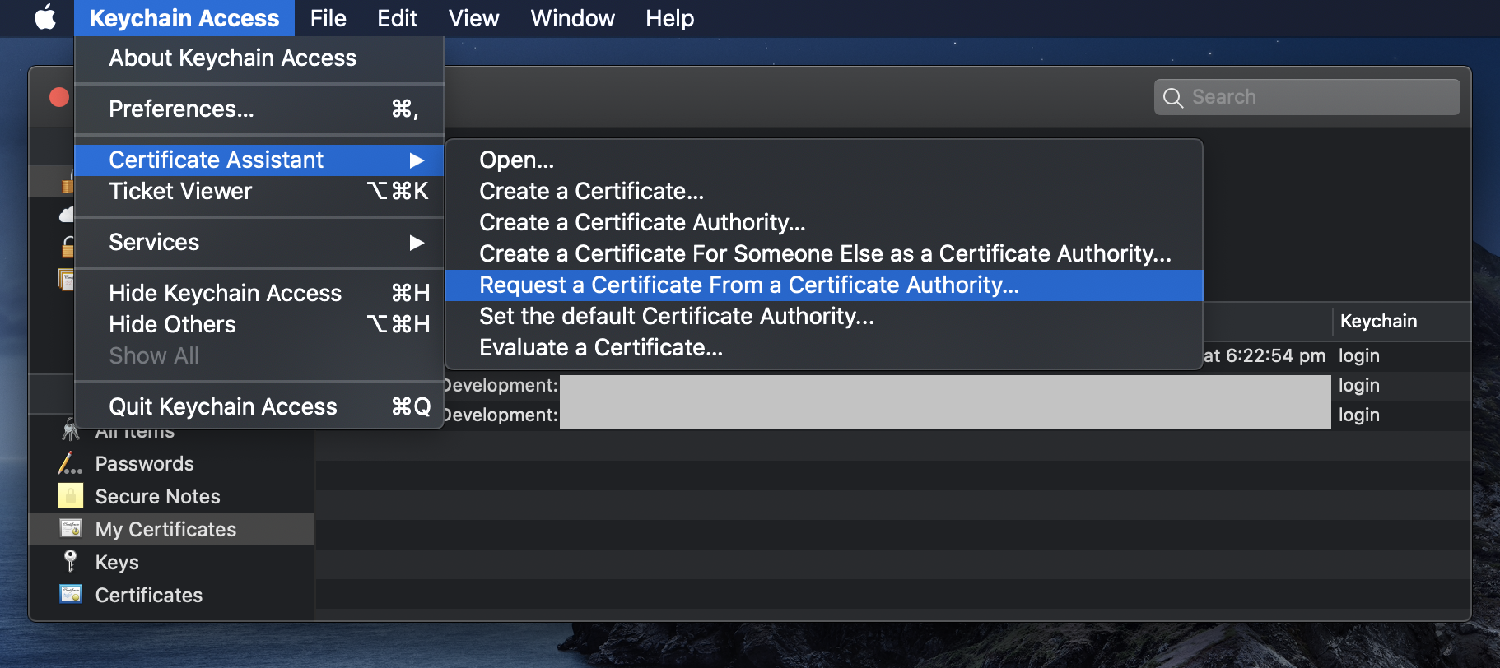Choose Create a Certificate Authority...
This screenshot has width=1500, height=668.
(824, 222)
